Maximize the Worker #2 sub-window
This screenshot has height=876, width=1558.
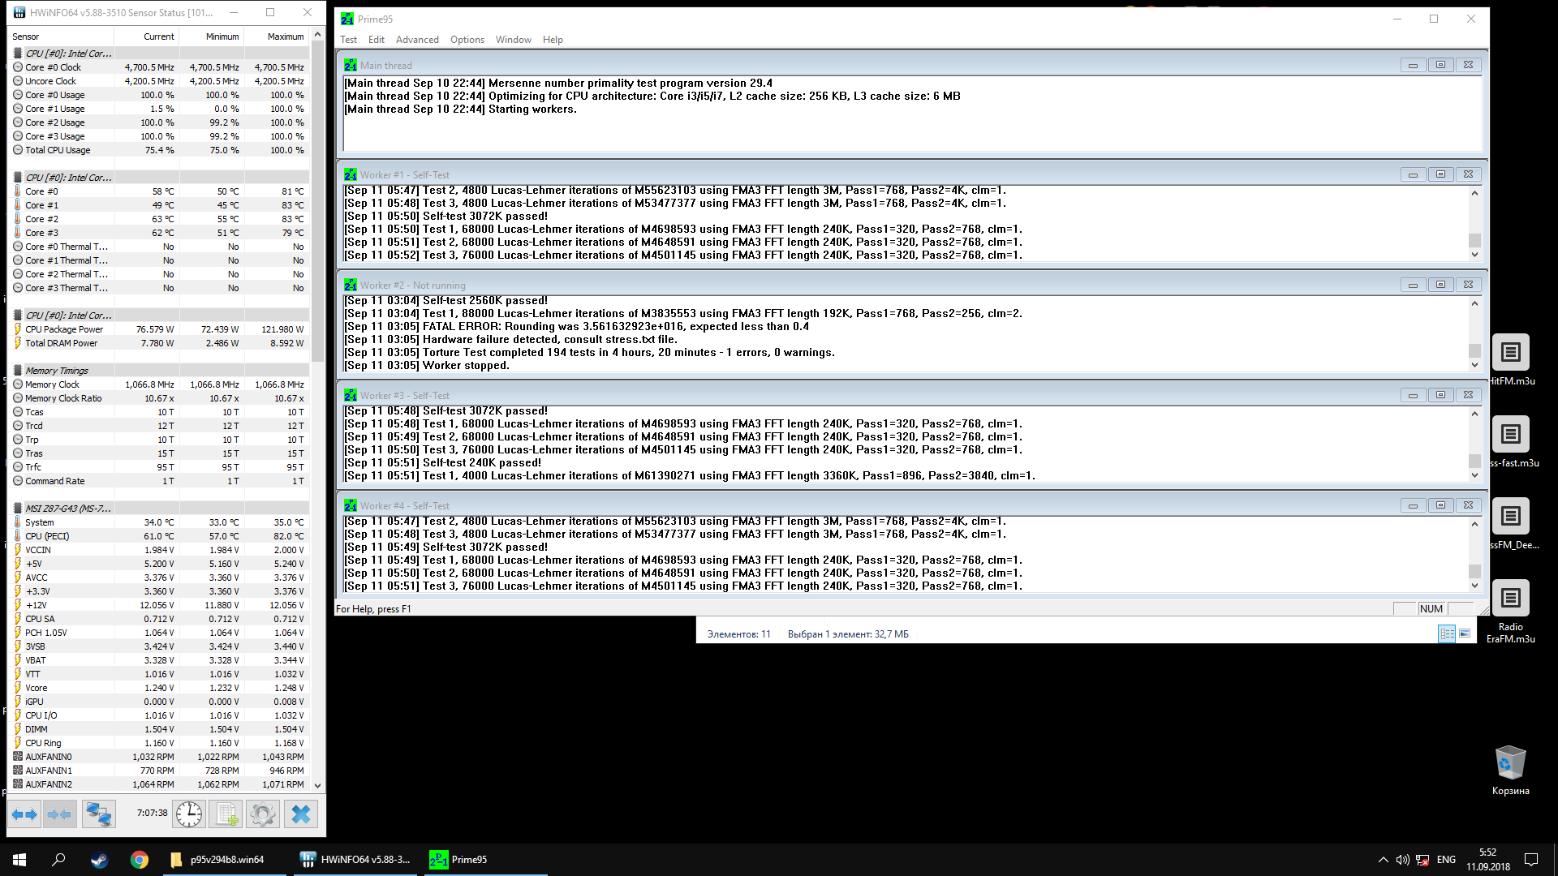[x=1440, y=285]
